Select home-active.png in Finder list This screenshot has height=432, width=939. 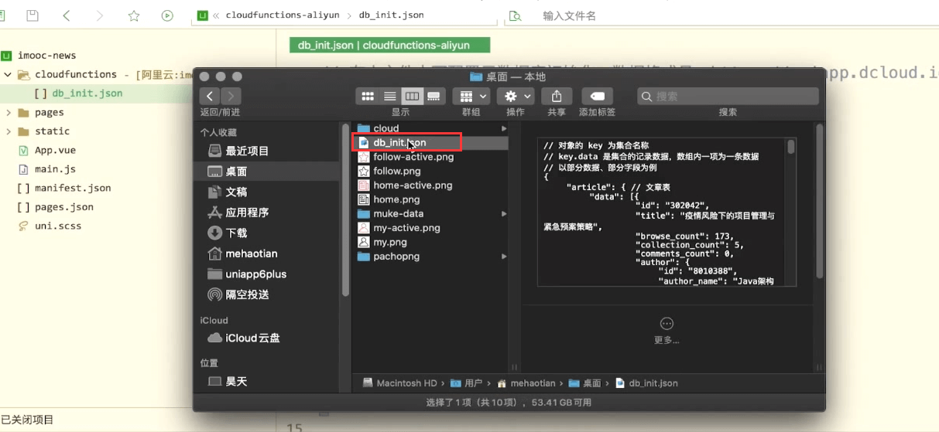[x=413, y=185]
